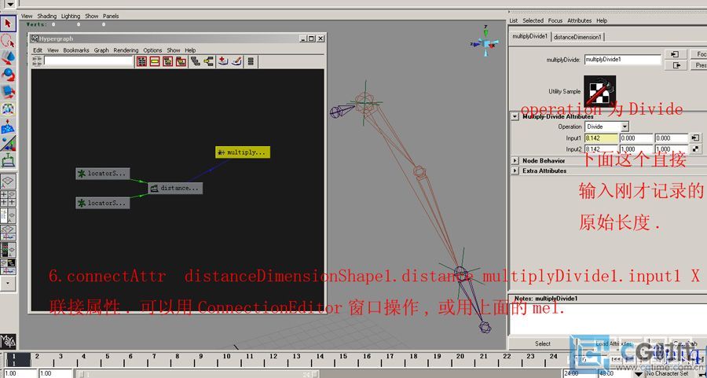
Task: Open viewport Shading menu
Action: [x=46, y=16]
